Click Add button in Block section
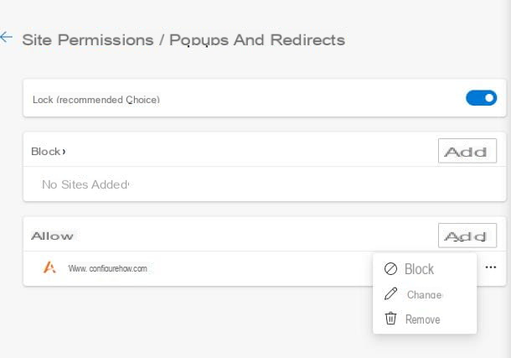 467,151
